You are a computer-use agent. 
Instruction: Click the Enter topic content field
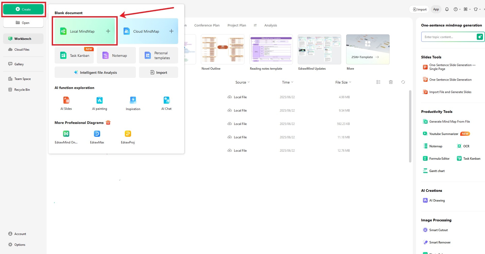pos(449,37)
